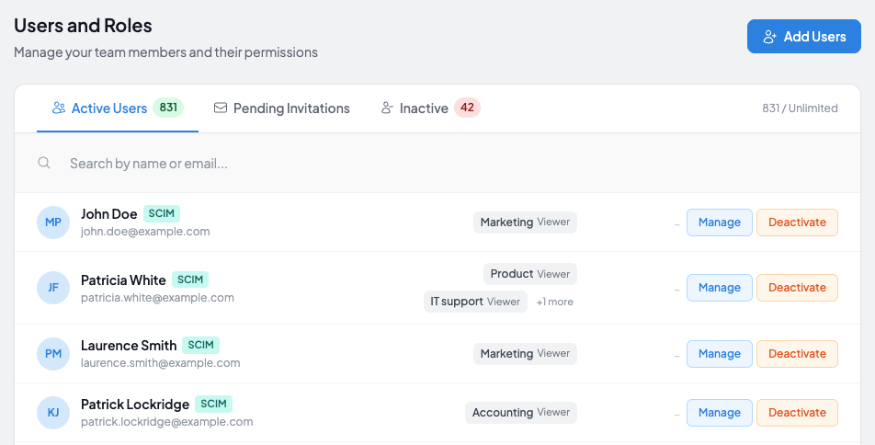Click the people icon beside Active Users
This screenshot has width=875, height=445.
[x=59, y=108]
